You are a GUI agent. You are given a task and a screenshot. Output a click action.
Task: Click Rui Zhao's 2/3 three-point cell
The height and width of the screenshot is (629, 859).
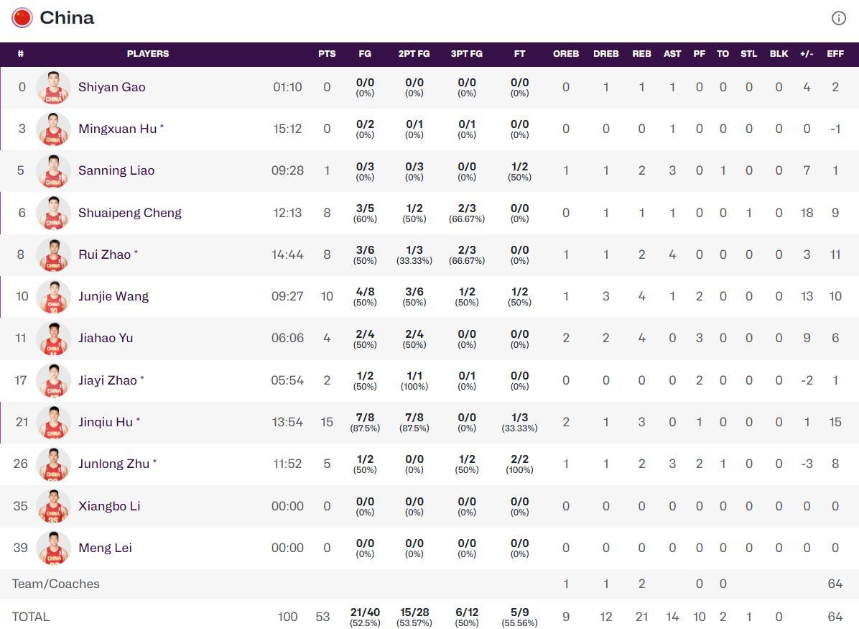(x=467, y=254)
